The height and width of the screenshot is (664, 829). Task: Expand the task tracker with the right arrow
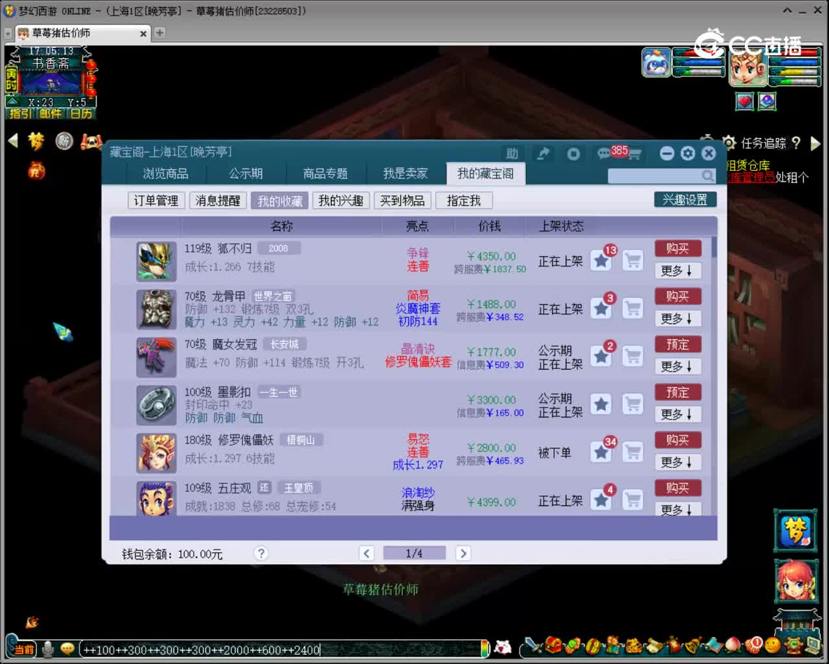coord(815,142)
